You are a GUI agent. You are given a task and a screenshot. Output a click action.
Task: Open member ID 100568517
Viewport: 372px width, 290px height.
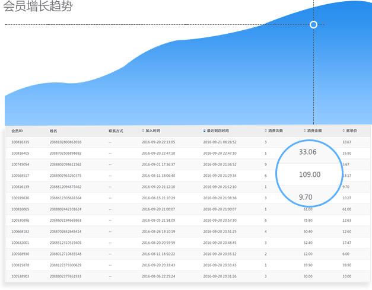tap(20, 176)
